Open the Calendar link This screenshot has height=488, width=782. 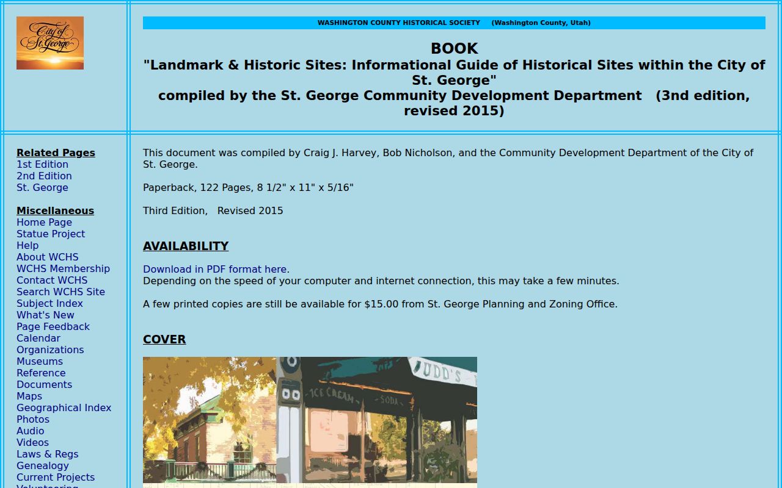[38, 338]
